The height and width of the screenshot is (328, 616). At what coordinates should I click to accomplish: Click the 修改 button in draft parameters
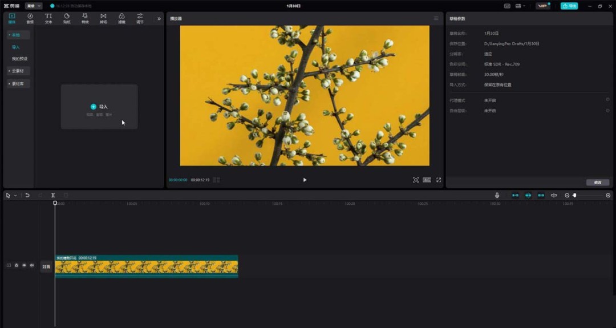tap(597, 183)
